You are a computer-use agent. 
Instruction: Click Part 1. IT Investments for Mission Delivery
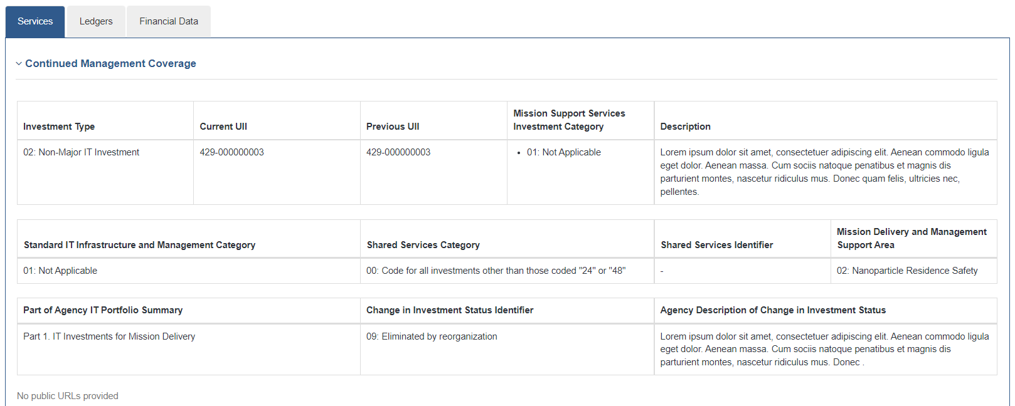109,336
